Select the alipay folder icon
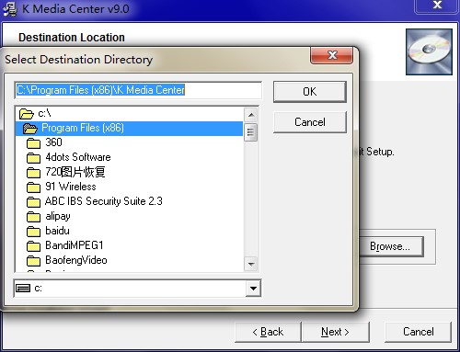Image resolution: width=460 pixels, height=352 pixels. (x=33, y=217)
